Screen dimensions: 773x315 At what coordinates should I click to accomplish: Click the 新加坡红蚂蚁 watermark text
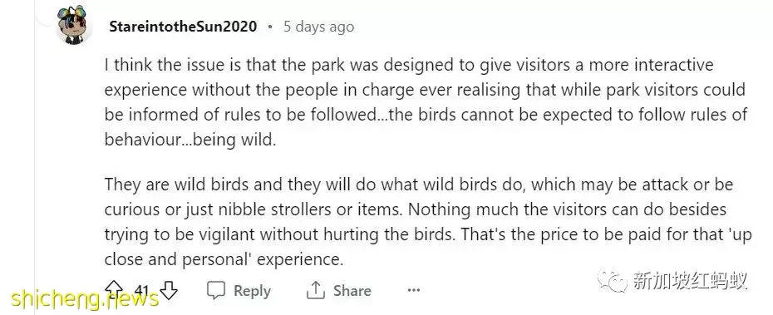pyautogui.click(x=690, y=281)
